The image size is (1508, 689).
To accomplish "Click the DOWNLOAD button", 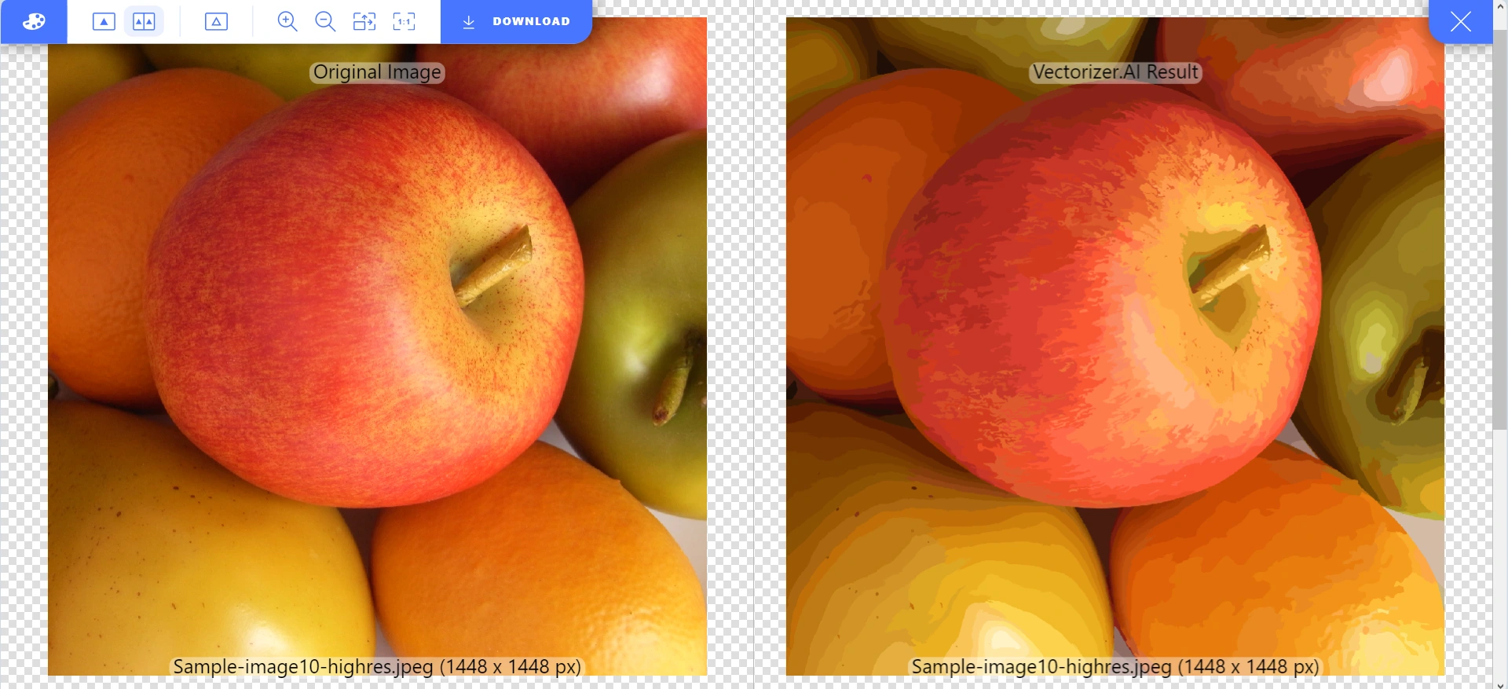I will tap(516, 21).
